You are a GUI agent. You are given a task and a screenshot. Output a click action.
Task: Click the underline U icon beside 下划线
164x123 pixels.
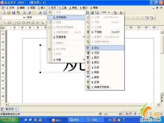tap(88, 32)
